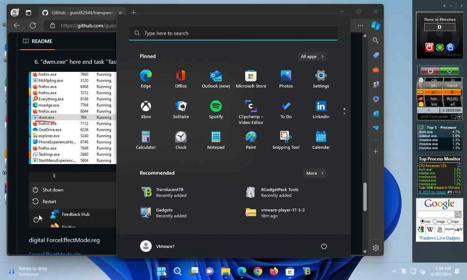Click the 3.2808399 result field in Unit Converter
Viewport: 467px width, 280px height.
(x=451, y=110)
